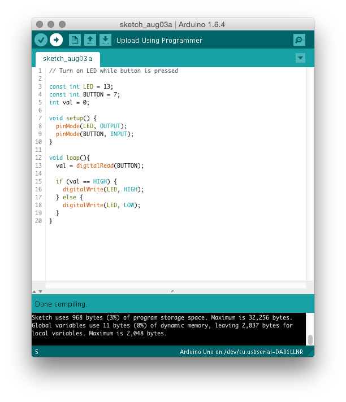Collapse console with divider down arrow
The image size is (346, 402).
[40, 291]
